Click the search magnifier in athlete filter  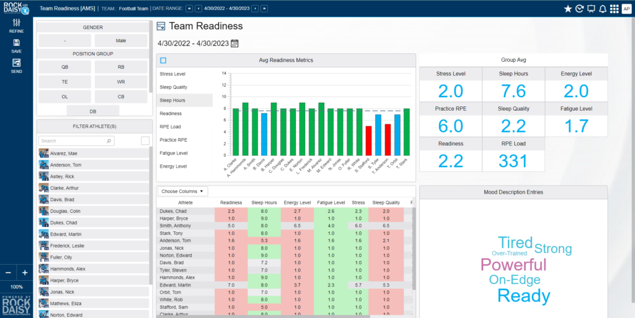pos(109,141)
